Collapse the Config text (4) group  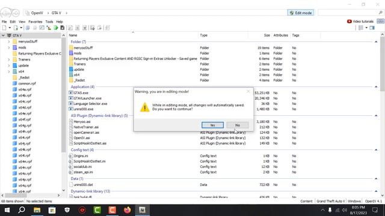[376, 149]
